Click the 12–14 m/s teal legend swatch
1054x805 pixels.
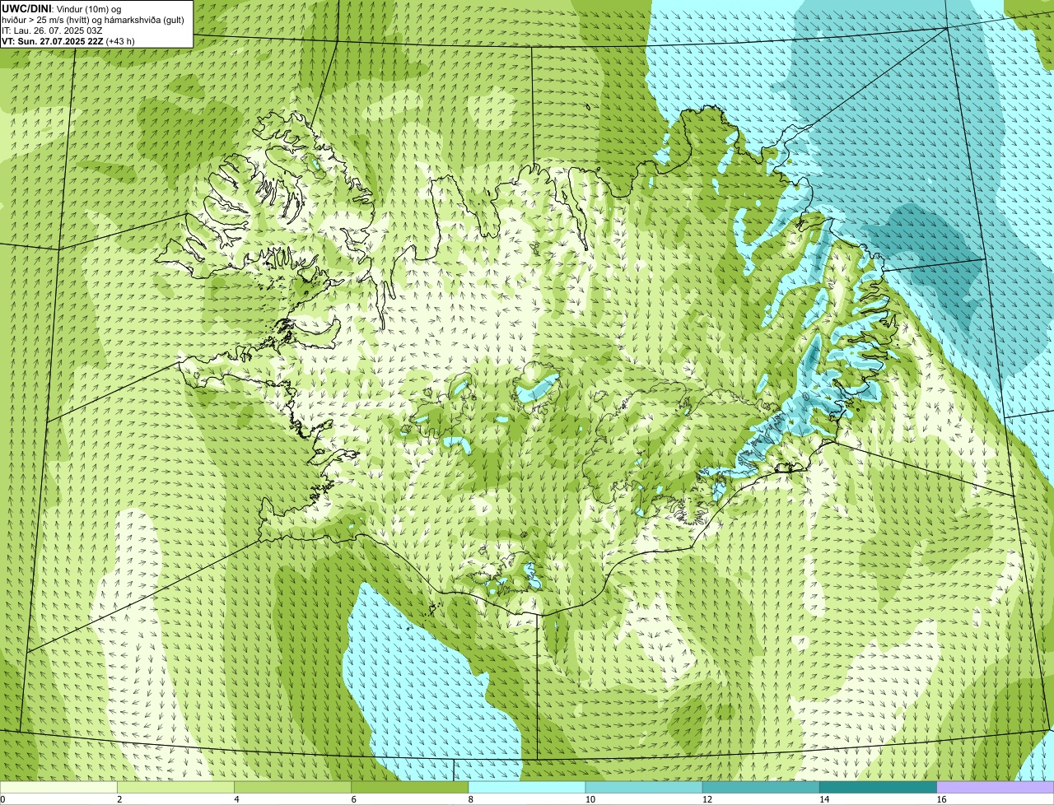pos(762,788)
